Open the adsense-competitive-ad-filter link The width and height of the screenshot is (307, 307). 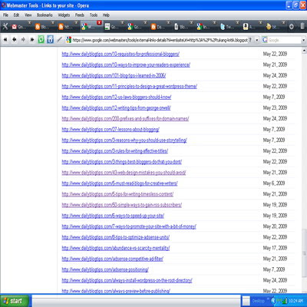click(x=112, y=259)
